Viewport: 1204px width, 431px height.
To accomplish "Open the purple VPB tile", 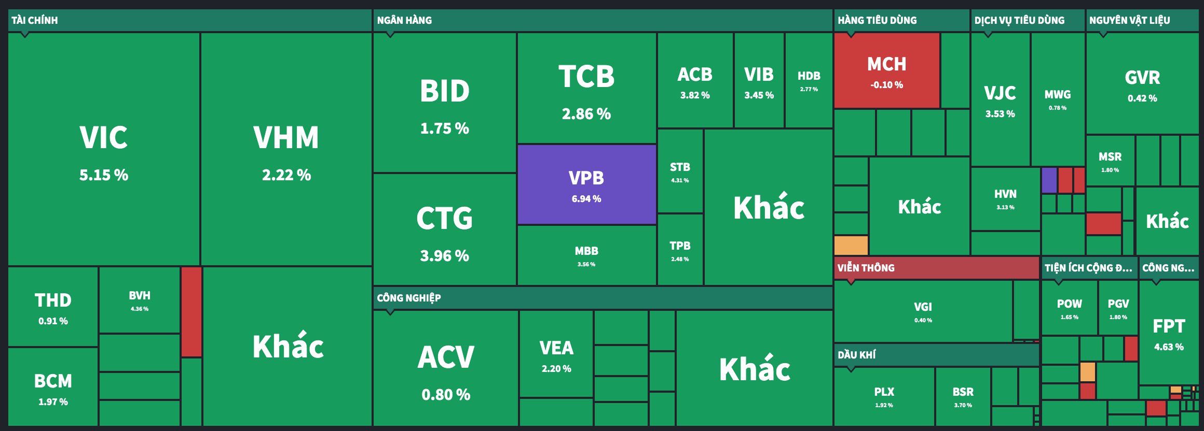I will pyautogui.click(x=586, y=184).
